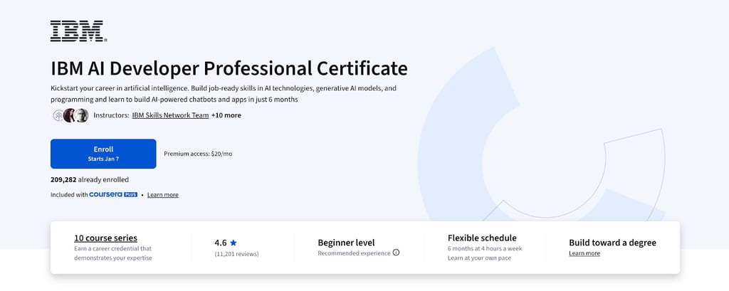Click the Build toward a degree heading
Screen dimensions: 729x291
tap(613, 243)
